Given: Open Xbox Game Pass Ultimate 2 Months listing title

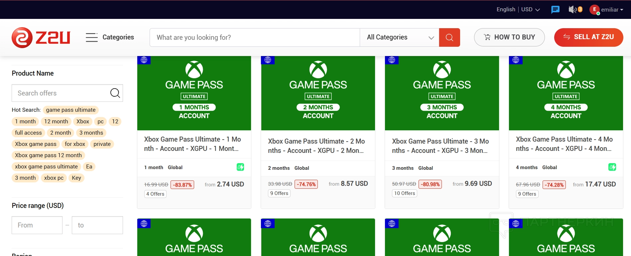Looking at the screenshot, I should pos(316,146).
